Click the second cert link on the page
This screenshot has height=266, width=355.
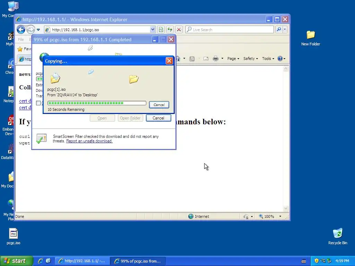(x=25, y=107)
